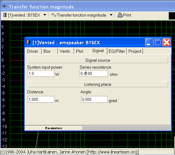
Task: Open the EQ/Filter tab
Action: coord(117,51)
